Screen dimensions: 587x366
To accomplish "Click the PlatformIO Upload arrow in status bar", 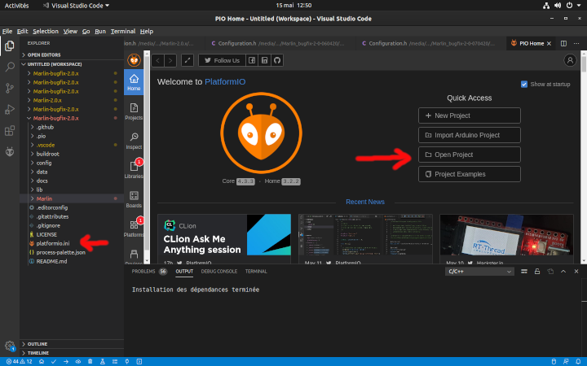I will pyautogui.click(x=66, y=361).
